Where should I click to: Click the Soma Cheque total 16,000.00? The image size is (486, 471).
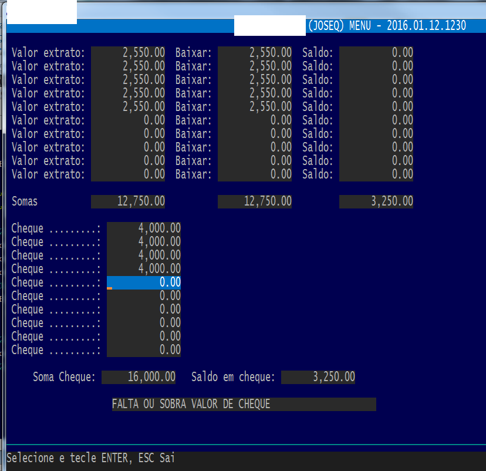point(139,377)
